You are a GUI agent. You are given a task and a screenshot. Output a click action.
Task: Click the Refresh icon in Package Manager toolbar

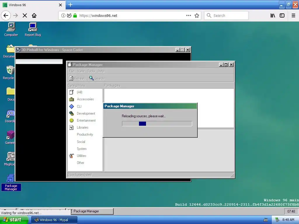(x=71, y=78)
